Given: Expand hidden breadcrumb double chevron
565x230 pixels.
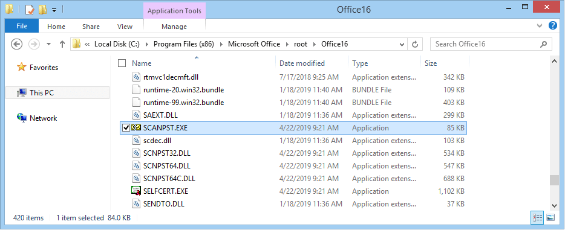Looking at the screenshot, I should coord(87,44).
